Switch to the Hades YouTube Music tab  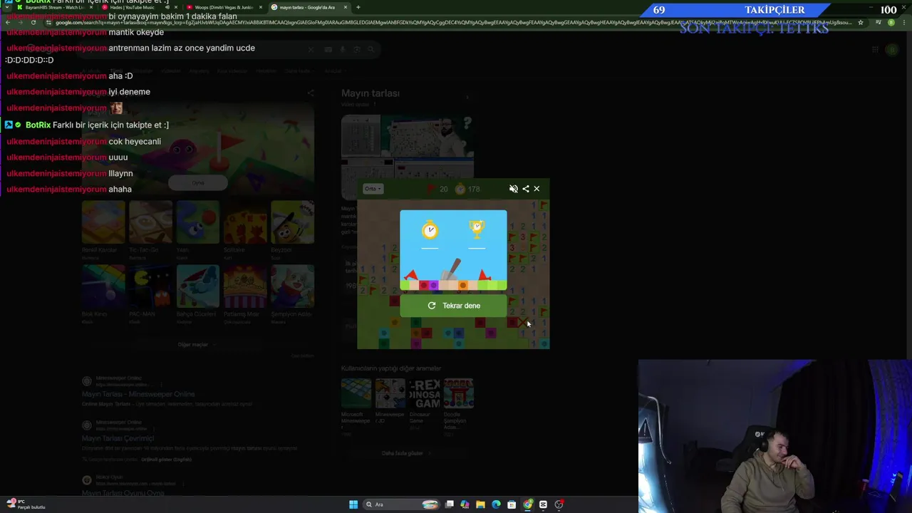pyautogui.click(x=137, y=7)
